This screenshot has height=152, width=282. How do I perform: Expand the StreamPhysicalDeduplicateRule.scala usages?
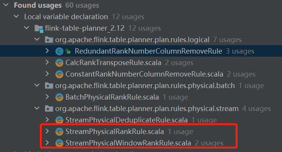click(x=47, y=120)
